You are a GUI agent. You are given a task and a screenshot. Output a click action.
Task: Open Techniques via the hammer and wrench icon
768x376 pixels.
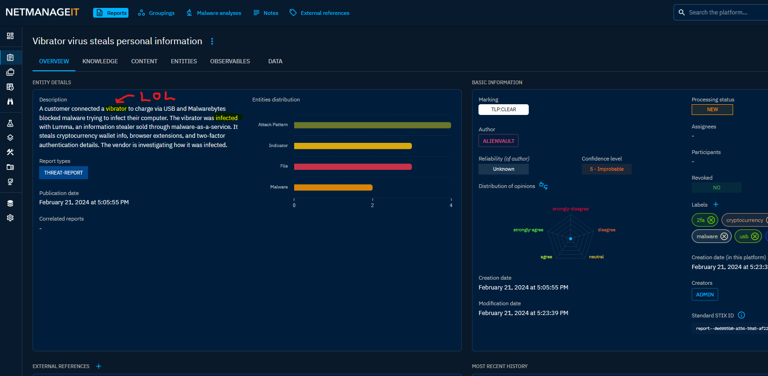(10, 152)
